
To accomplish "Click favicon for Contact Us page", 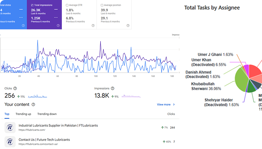I will tap(10, 142).
